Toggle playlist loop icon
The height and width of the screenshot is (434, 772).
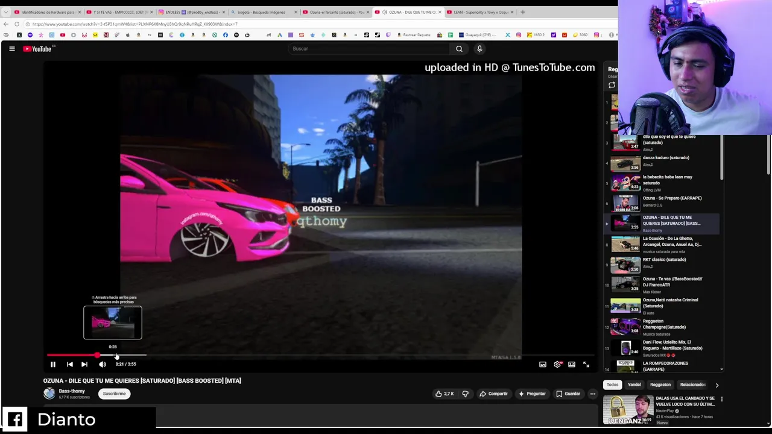point(612,85)
